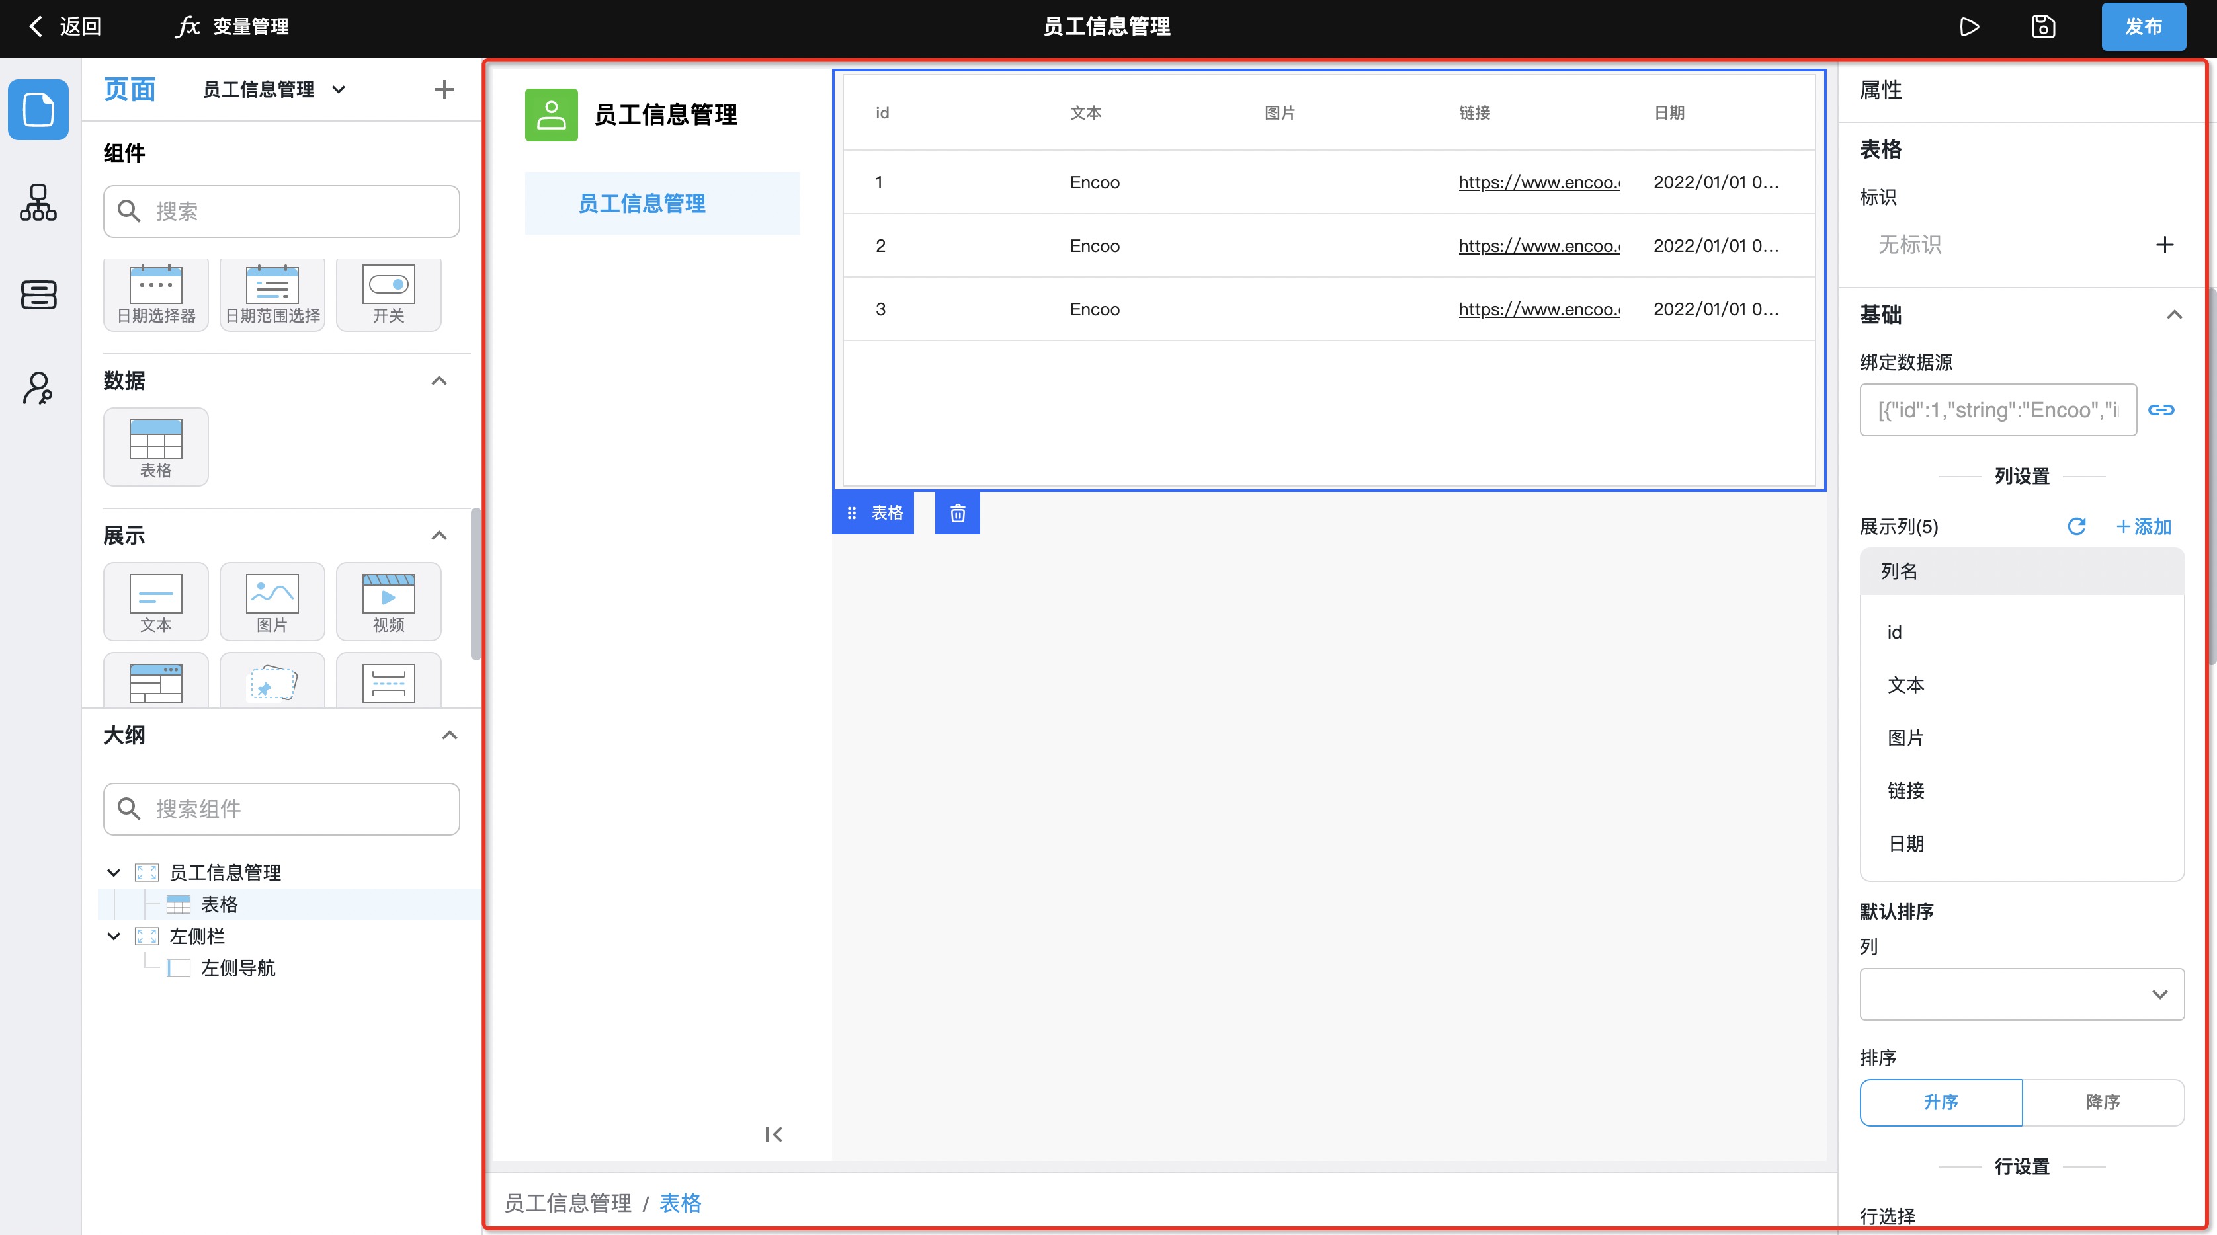Collapse 员工信息管理 node in outline tree
Screen dimensions: 2217x1235
click(x=114, y=873)
